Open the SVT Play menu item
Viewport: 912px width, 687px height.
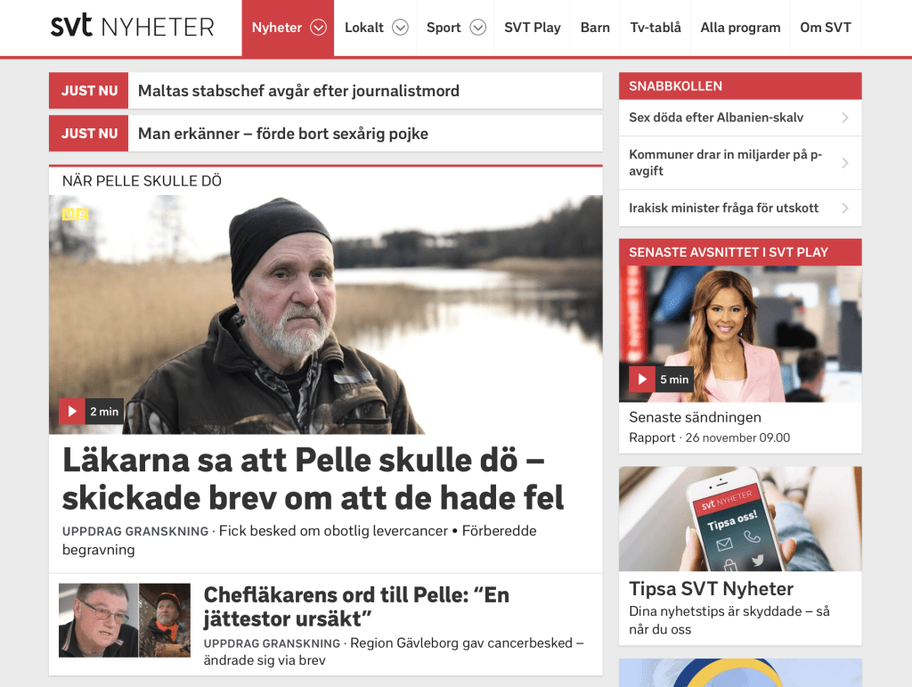pos(533,28)
